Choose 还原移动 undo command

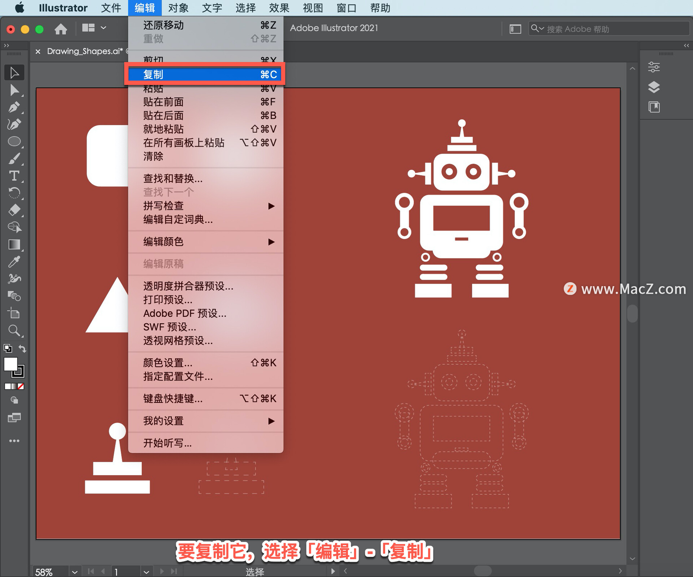tap(205, 25)
